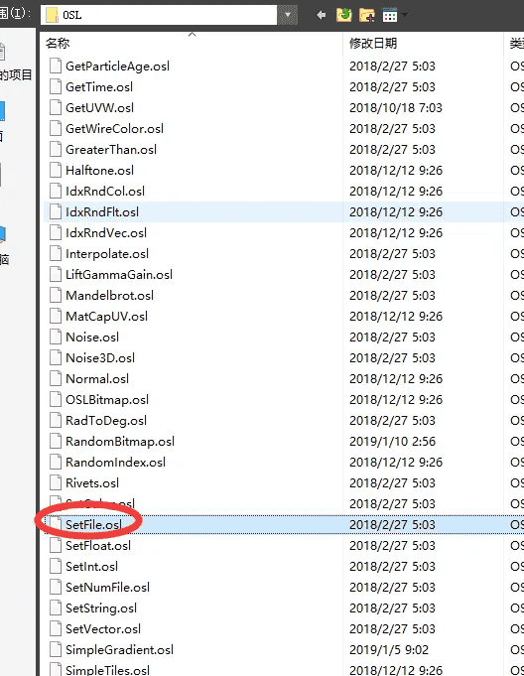Click the file icon next to Noise3D.osl
Screen dimensions: 524x676
[56, 357]
